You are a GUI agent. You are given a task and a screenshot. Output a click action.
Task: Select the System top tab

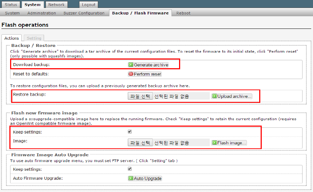32,5
